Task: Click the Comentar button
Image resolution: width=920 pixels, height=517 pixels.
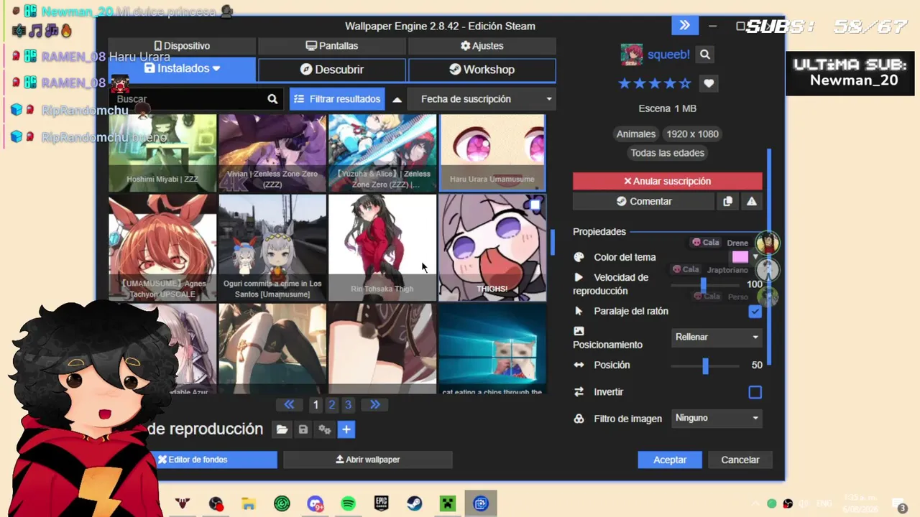Action: (644, 202)
